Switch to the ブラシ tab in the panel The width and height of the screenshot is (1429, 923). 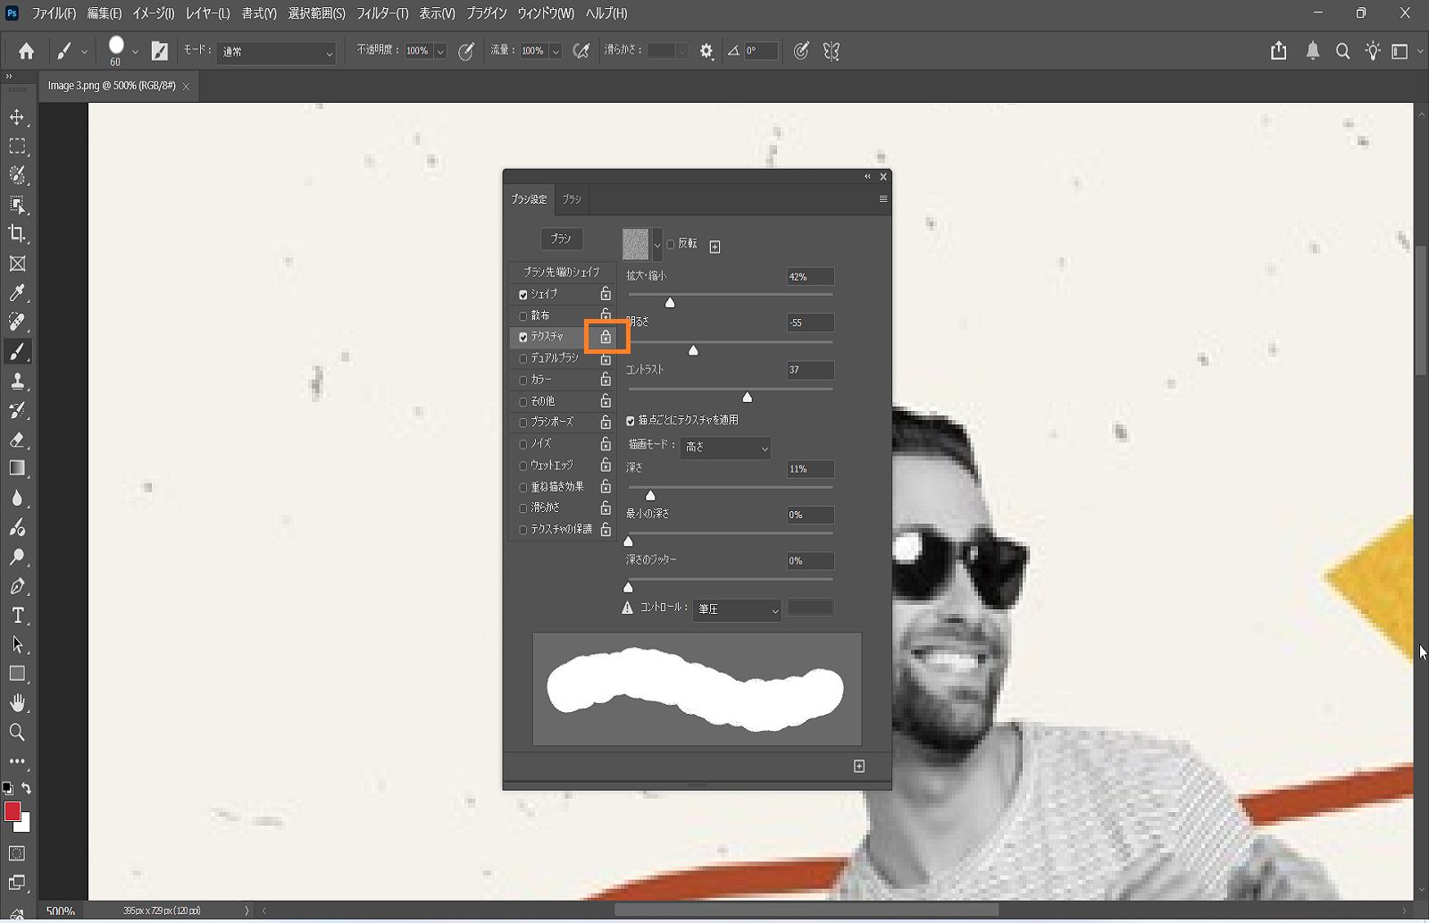click(572, 199)
